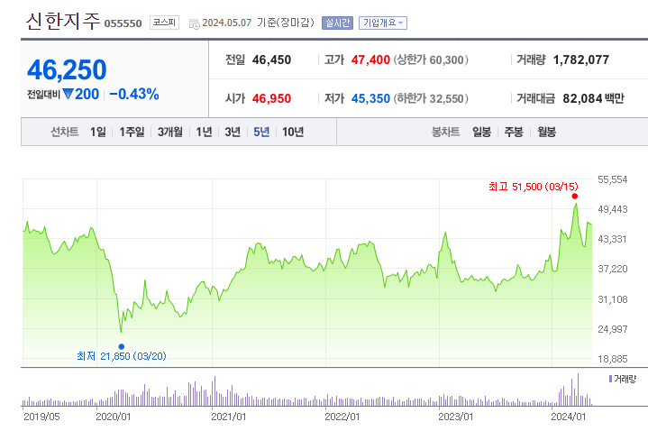Select the 3년 line chart range
Screen dimensions: 648x431
[x=233, y=132]
